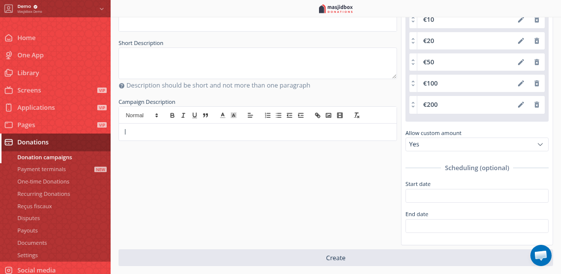This screenshot has width=561, height=274.
Task: Clear text formatting in the editor
Action: click(357, 115)
